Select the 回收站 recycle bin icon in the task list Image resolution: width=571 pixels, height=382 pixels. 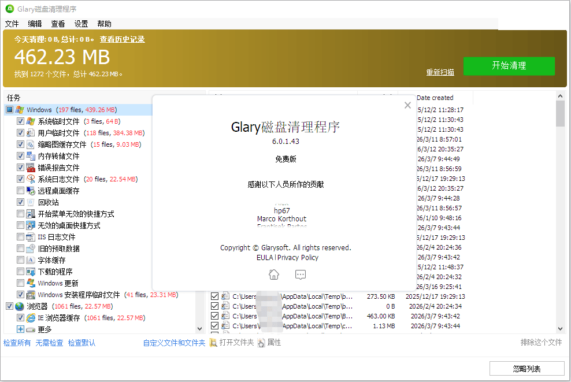pos(30,202)
